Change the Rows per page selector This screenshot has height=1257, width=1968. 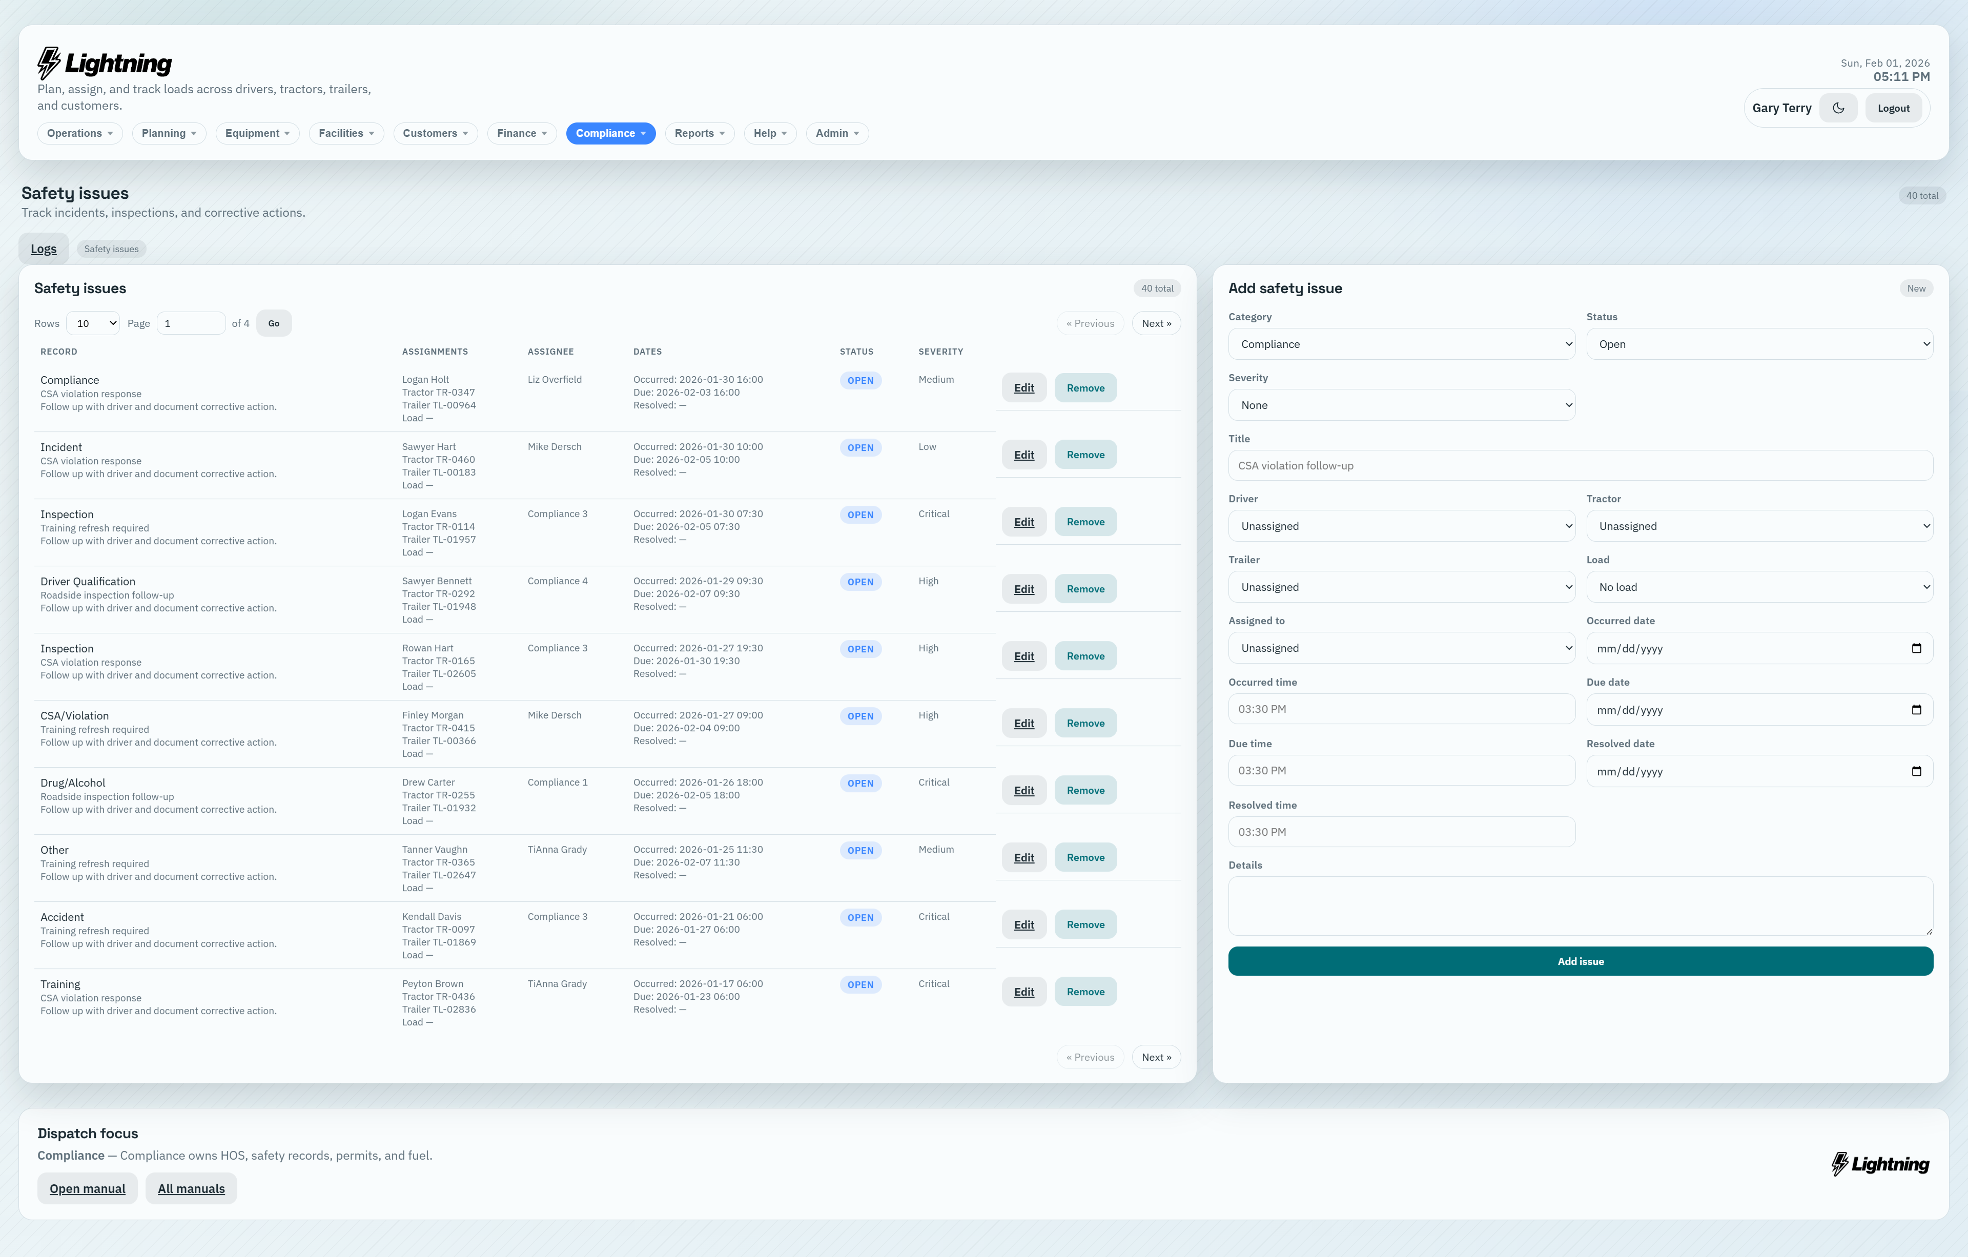[x=93, y=324]
